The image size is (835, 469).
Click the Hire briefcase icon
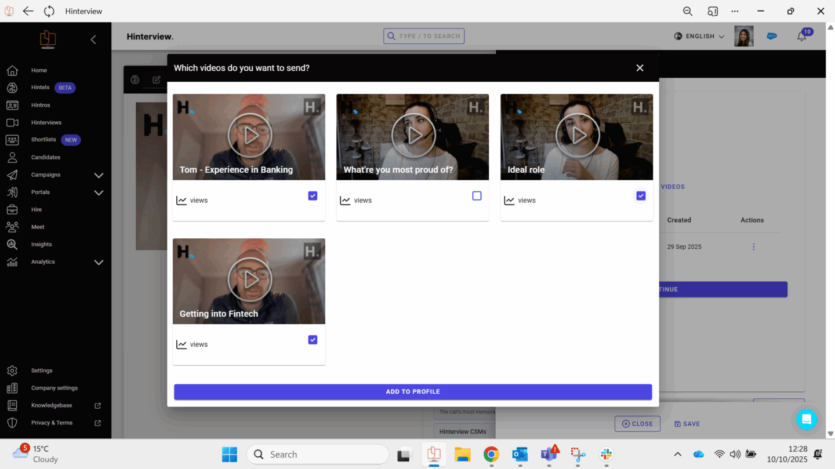[x=12, y=209]
